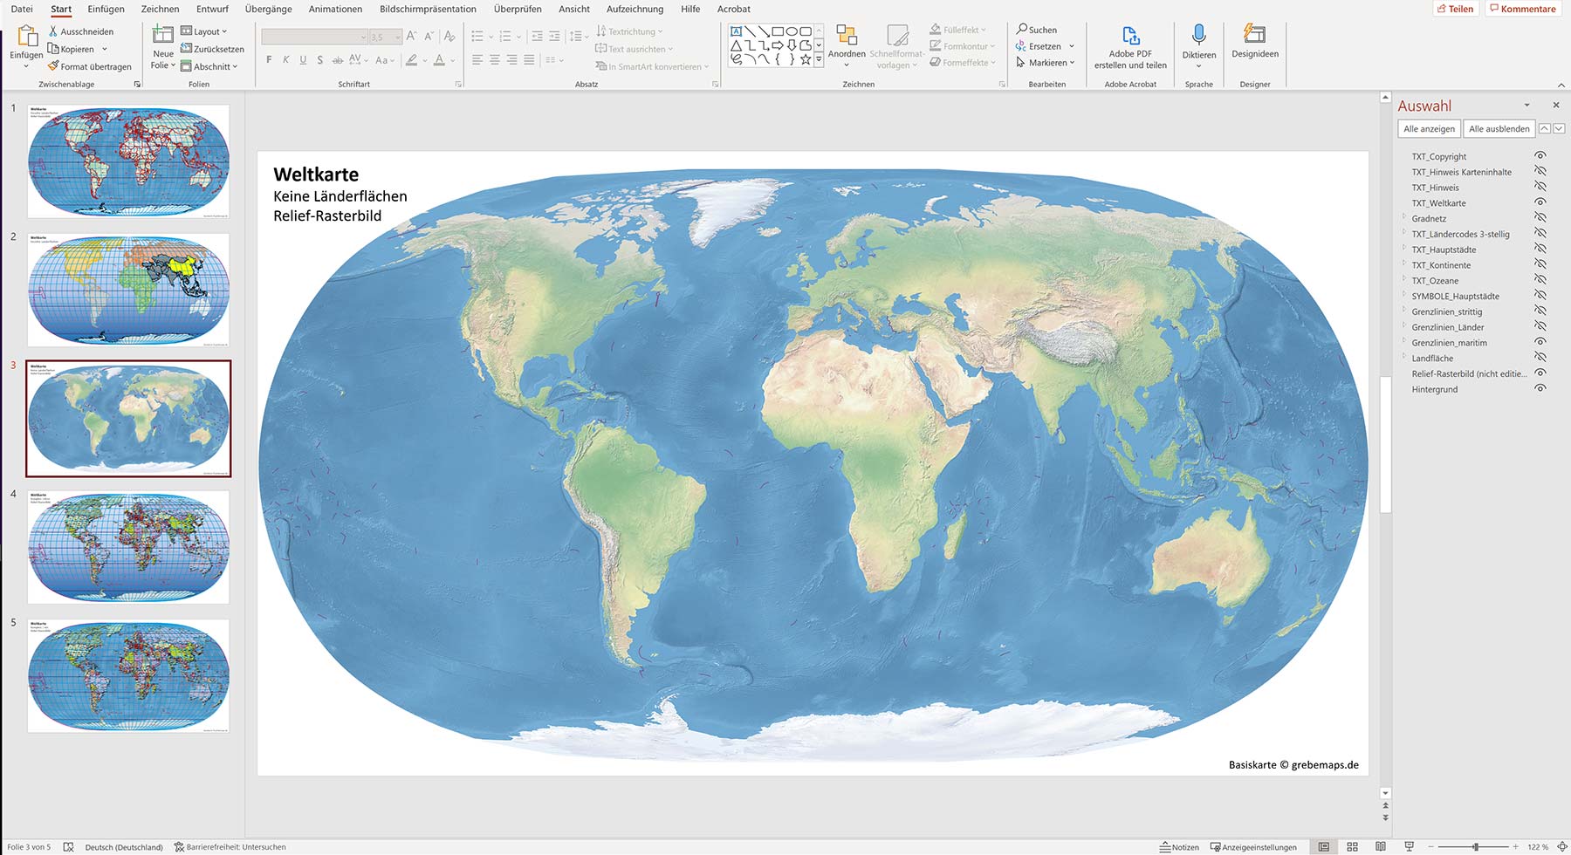
Task: Switch to the Animationen ribbon tab
Action: 335,9
